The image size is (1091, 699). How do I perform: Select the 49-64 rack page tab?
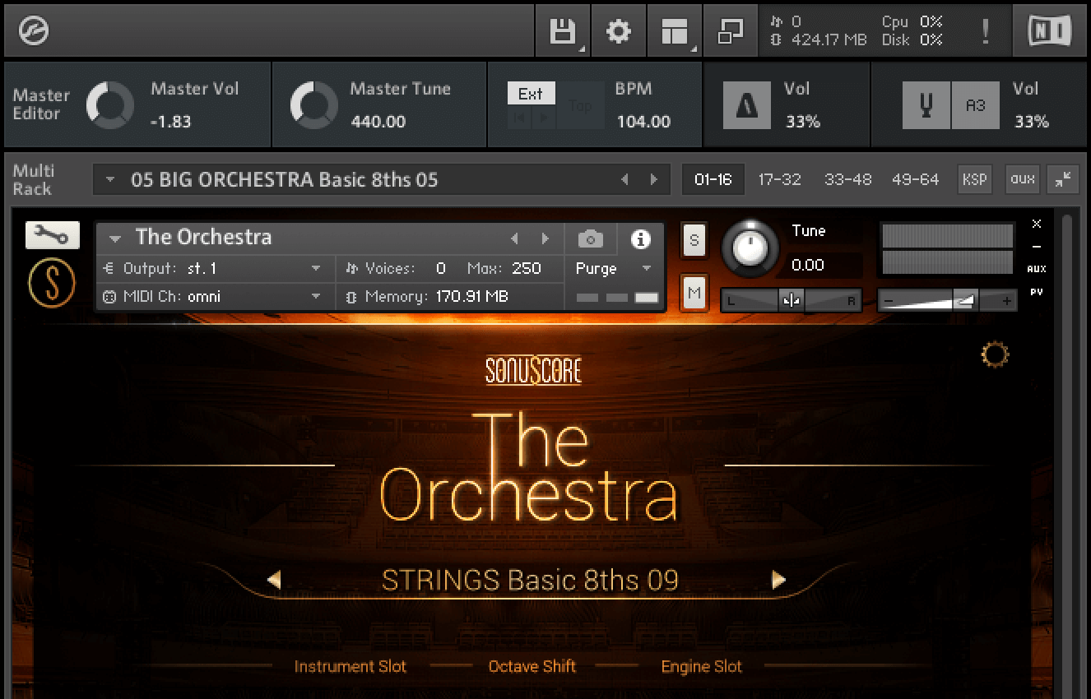(916, 179)
